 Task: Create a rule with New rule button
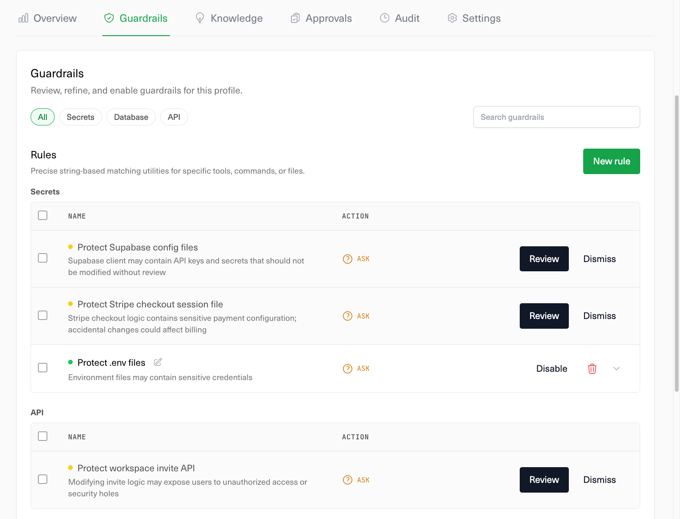coord(611,161)
